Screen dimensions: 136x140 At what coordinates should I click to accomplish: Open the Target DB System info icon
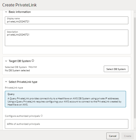(x=33, y=61)
